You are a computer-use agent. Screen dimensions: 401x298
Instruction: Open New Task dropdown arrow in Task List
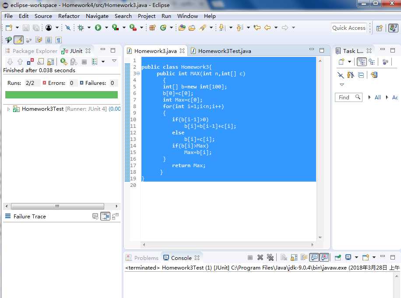pos(350,62)
